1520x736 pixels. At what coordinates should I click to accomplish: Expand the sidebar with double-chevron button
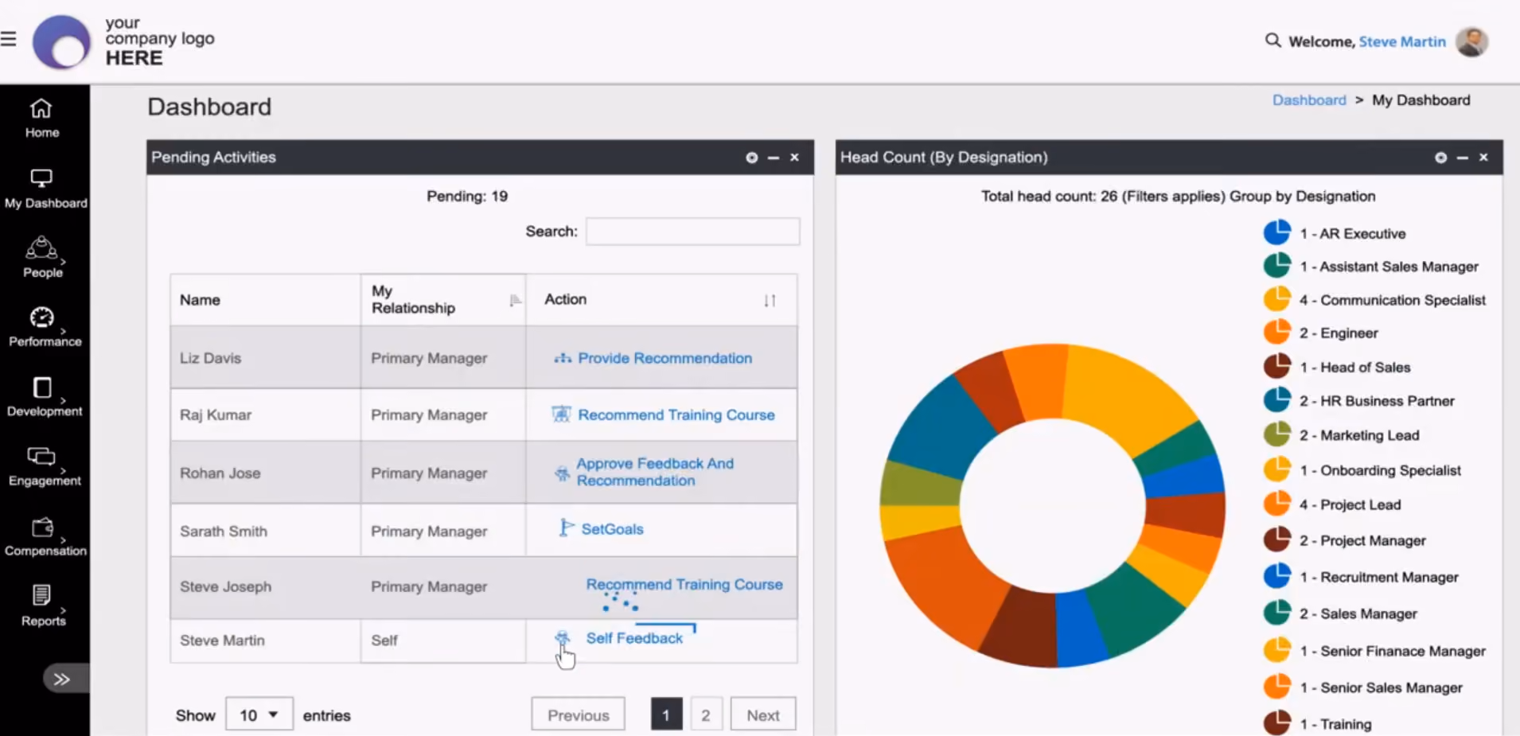[x=62, y=679]
